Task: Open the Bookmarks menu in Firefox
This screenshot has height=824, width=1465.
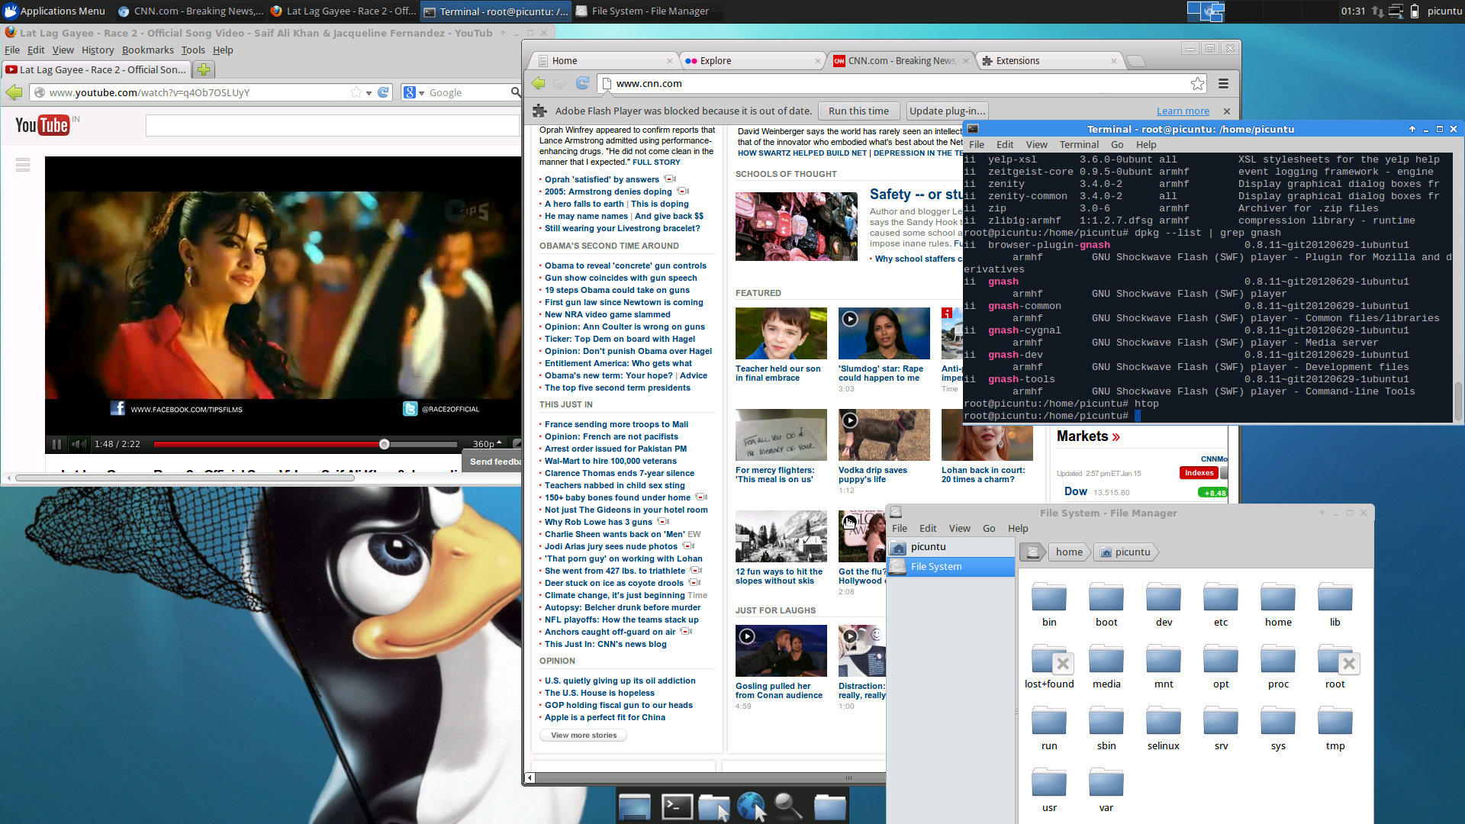Action: pyautogui.click(x=147, y=50)
